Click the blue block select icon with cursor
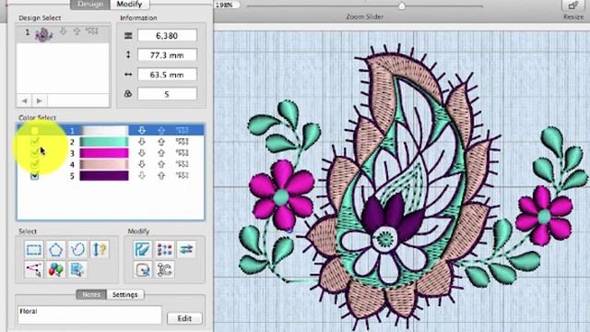This screenshot has width=590, height=332. tap(77, 269)
